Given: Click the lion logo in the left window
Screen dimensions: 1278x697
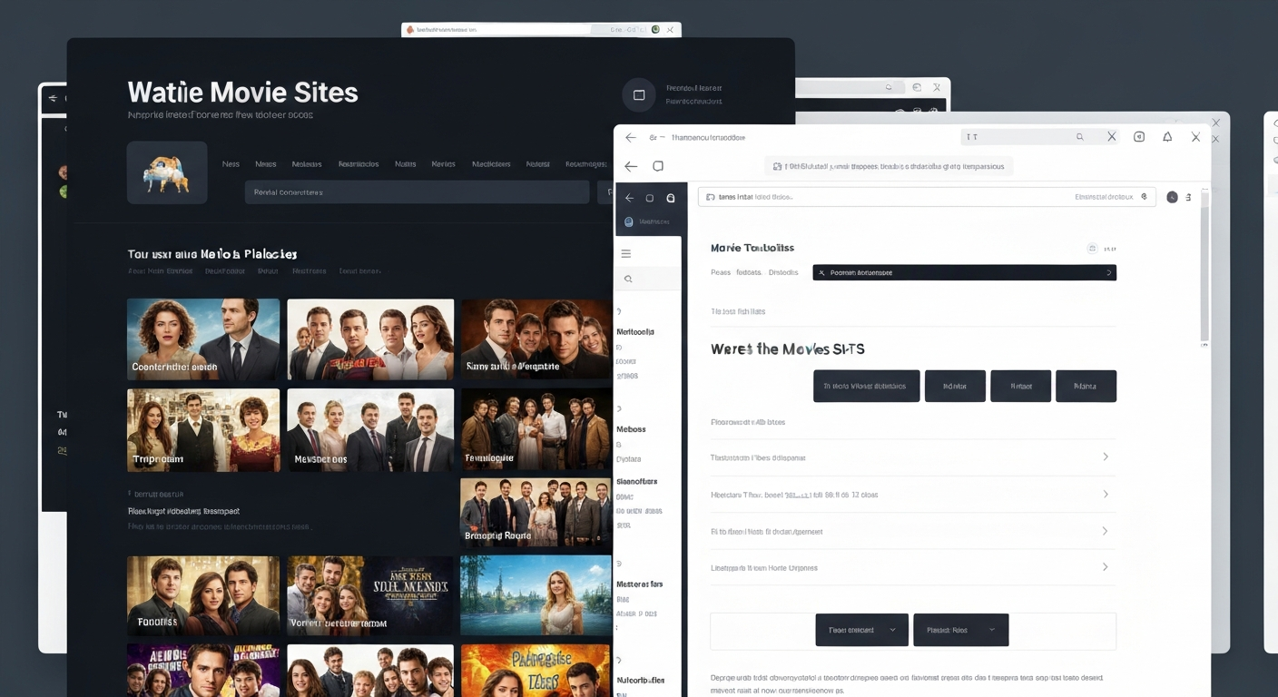Looking at the screenshot, I should point(167,172).
